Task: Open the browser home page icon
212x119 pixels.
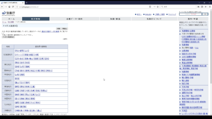Action: (x=9, y=7)
